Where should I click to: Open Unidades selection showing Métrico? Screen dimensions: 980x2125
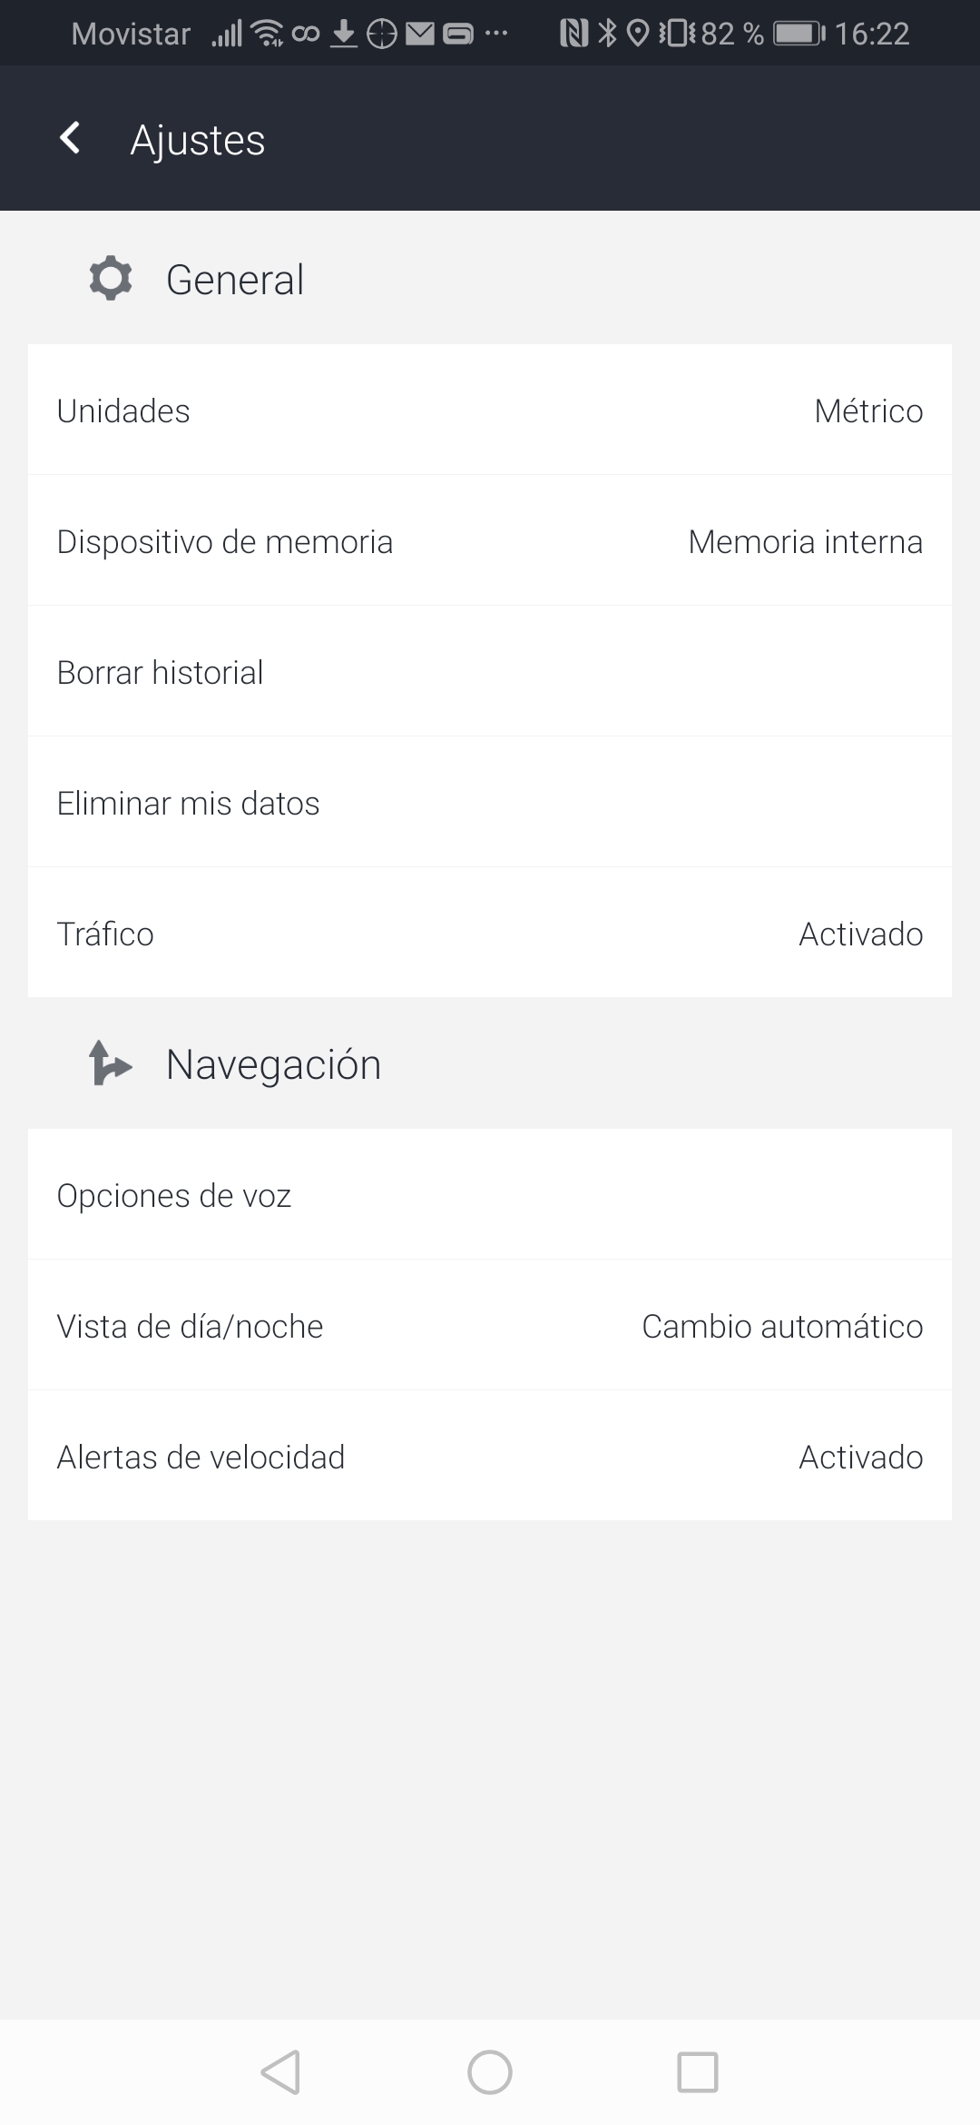pos(490,410)
